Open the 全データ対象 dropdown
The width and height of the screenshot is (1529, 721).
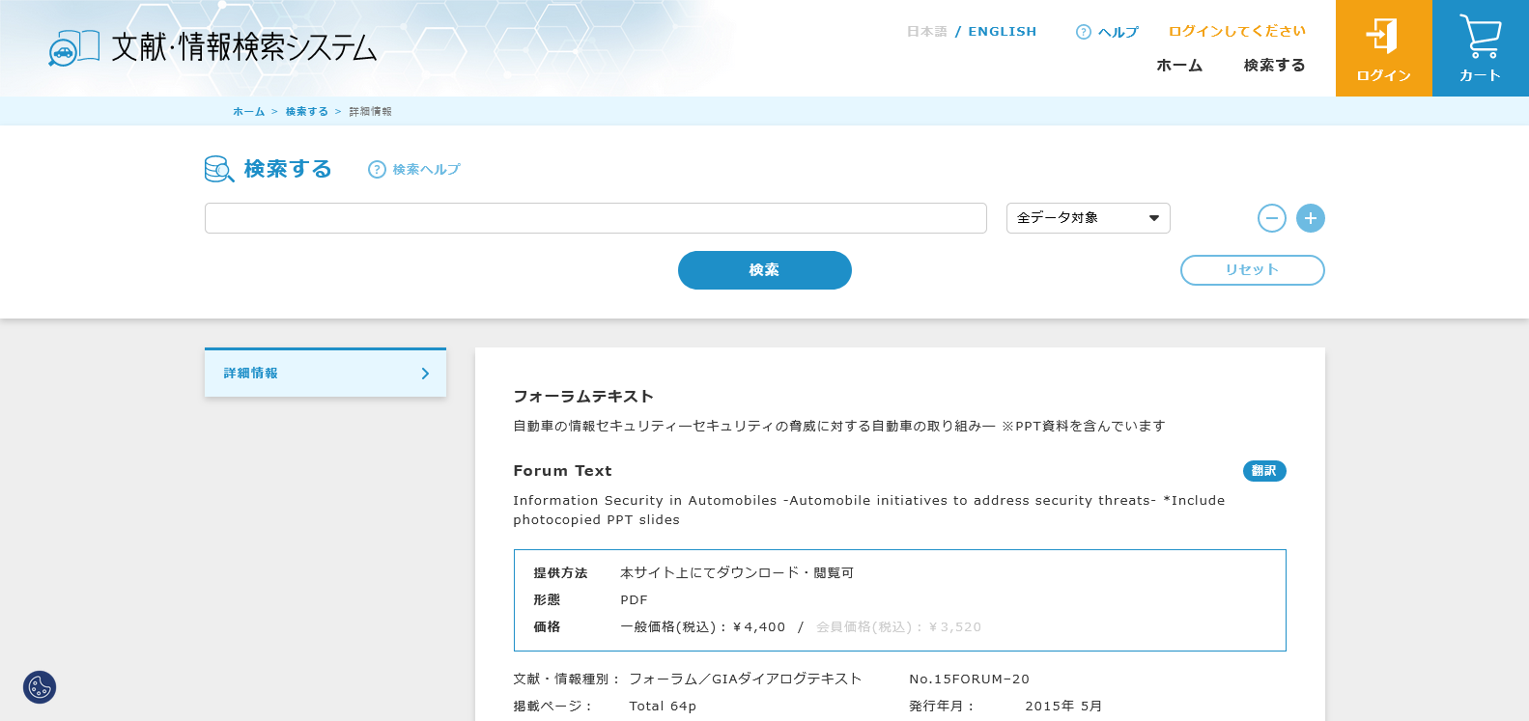click(1088, 218)
